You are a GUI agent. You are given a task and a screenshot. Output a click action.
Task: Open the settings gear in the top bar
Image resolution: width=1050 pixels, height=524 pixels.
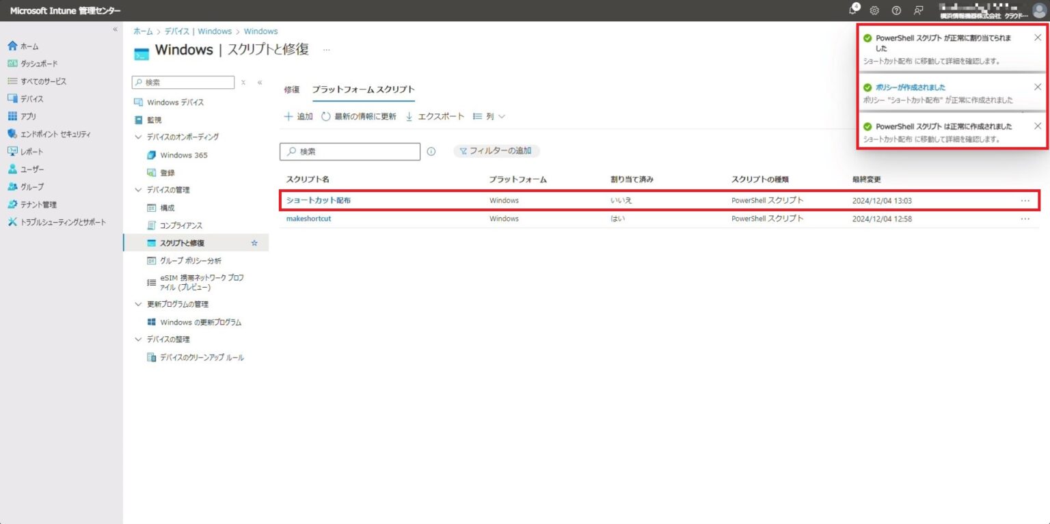coord(874,10)
